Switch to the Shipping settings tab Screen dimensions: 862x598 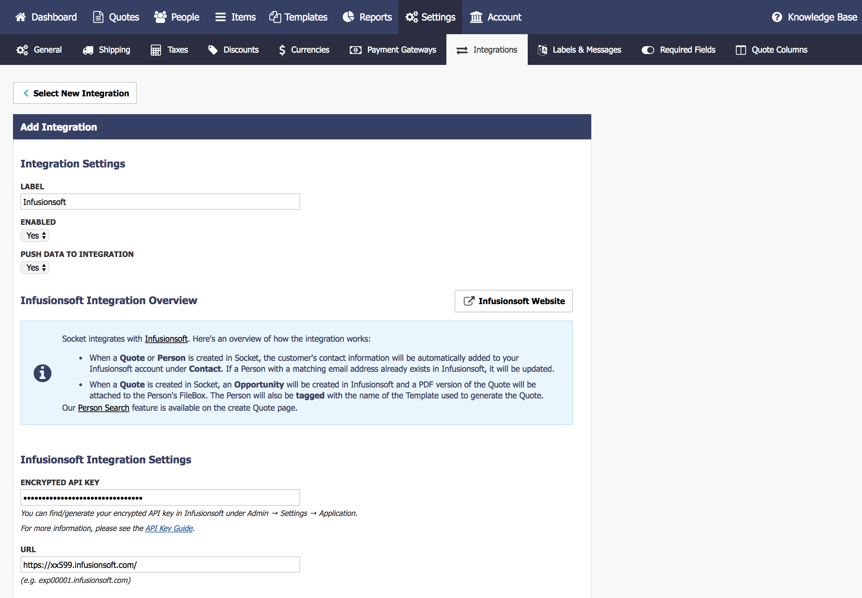106,50
